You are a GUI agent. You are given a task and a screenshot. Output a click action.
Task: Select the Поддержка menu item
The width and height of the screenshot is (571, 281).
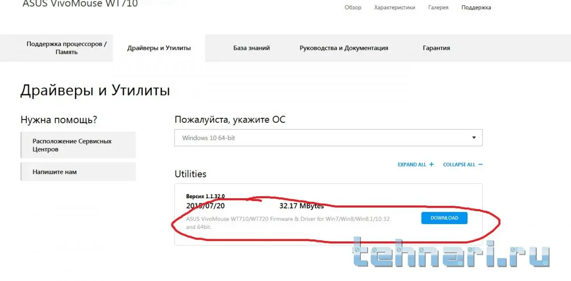coord(476,8)
